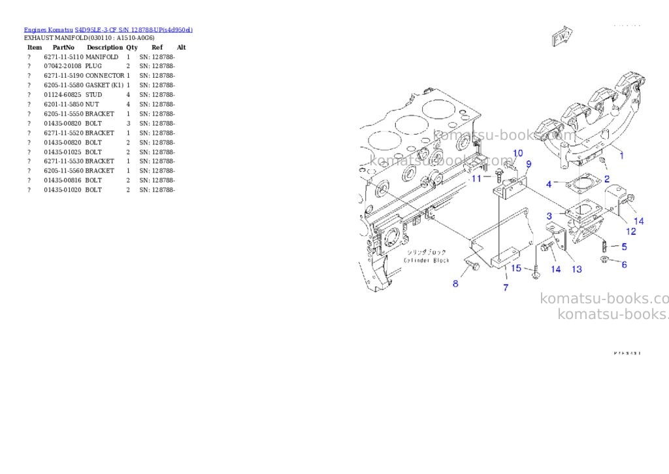Image resolution: width=669 pixels, height=474 pixels.
Task: Select part number 01124-60825
Action: 62,95
